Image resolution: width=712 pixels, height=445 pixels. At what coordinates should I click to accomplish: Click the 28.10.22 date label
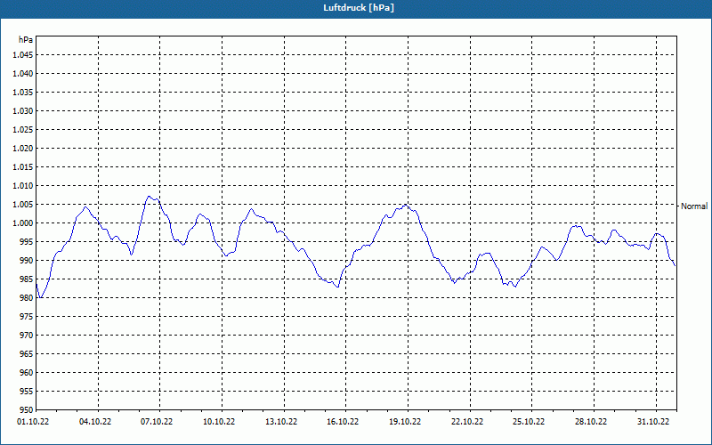click(591, 422)
